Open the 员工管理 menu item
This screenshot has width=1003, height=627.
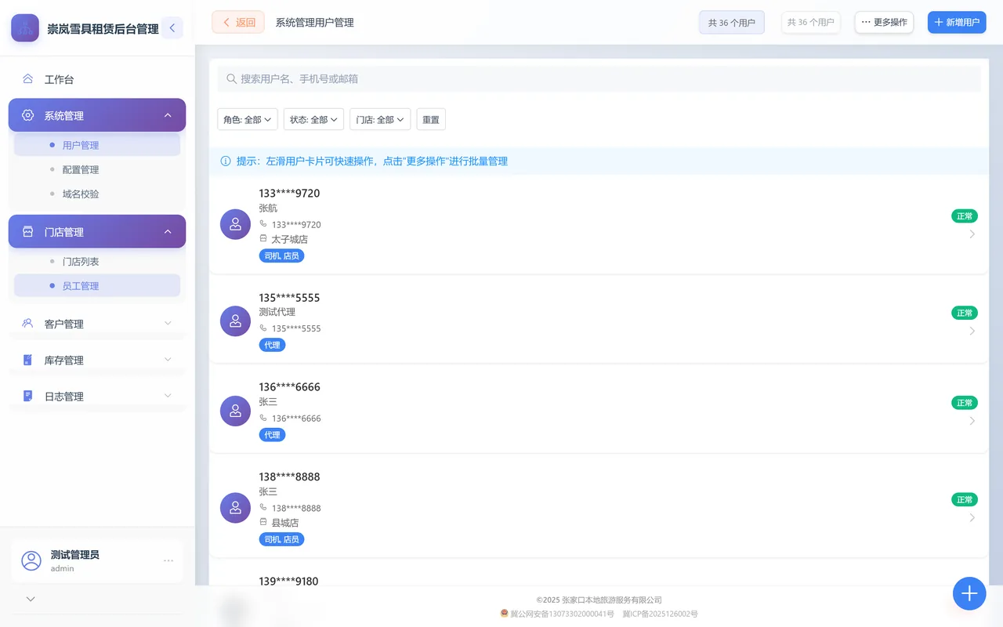coord(97,286)
